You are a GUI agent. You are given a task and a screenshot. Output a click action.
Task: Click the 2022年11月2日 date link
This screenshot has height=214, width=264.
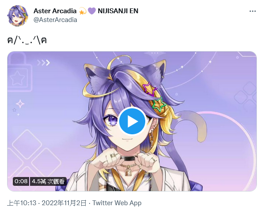[x=64, y=203]
